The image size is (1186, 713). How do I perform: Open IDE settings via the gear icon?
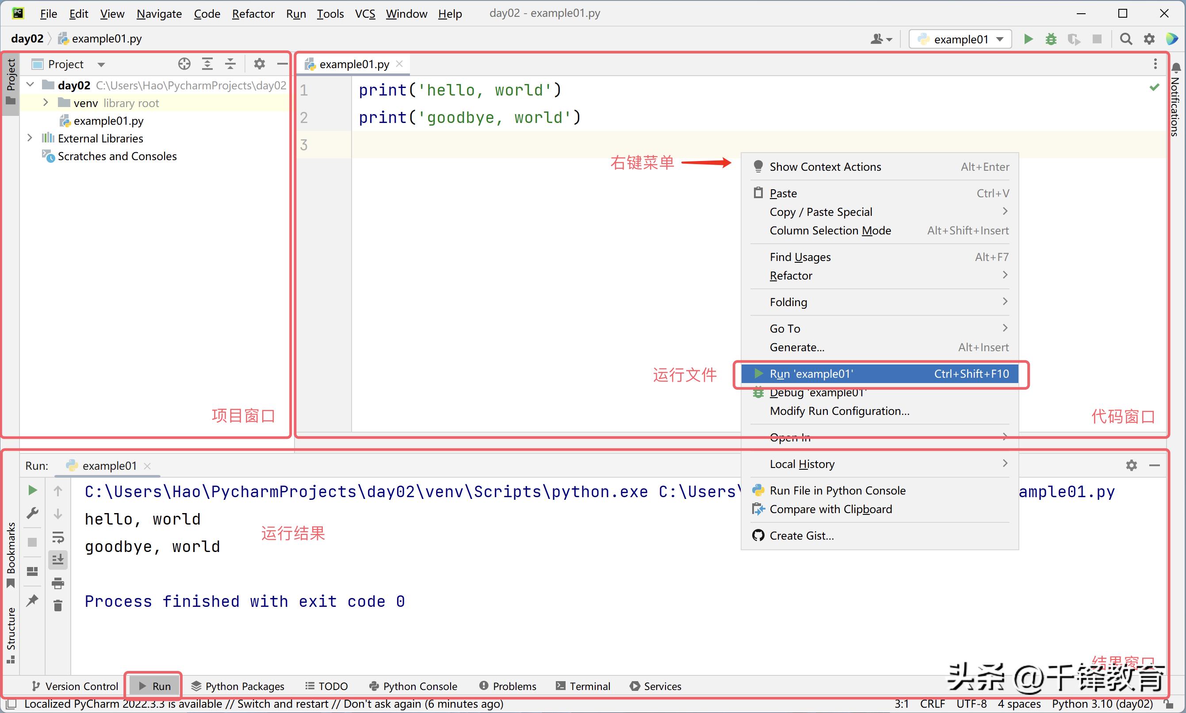coord(1149,39)
